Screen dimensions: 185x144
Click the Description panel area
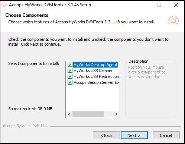[x=150, y=89]
